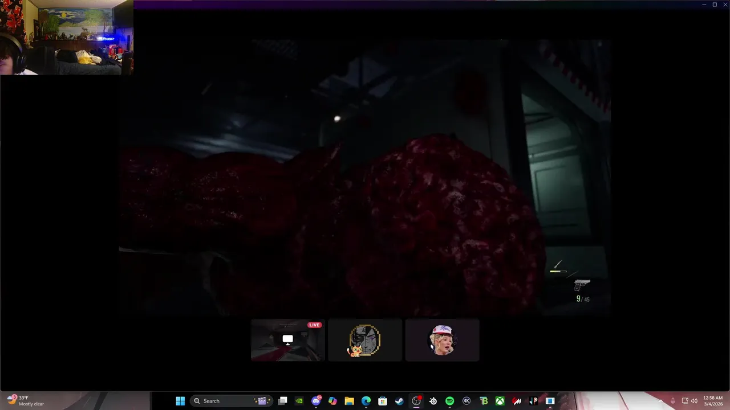This screenshot has height=410, width=730.
Task: Show hidden system tray icons
Action: point(660,401)
